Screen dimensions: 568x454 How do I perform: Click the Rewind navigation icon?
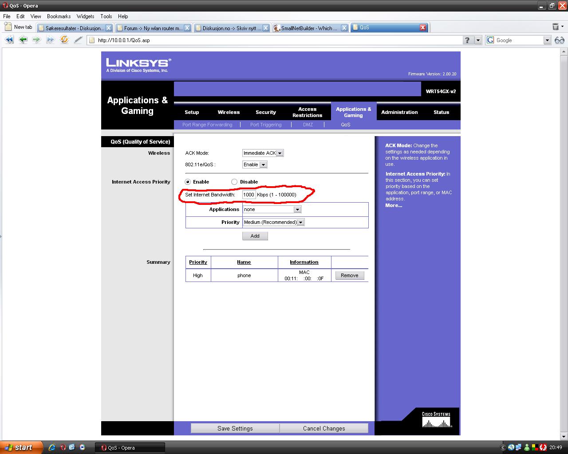tap(9, 40)
